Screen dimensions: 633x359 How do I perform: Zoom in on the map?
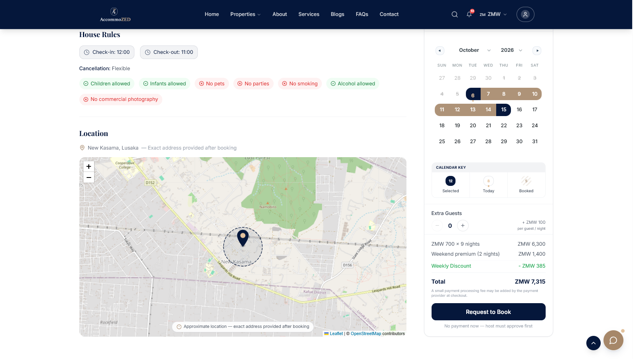click(89, 167)
